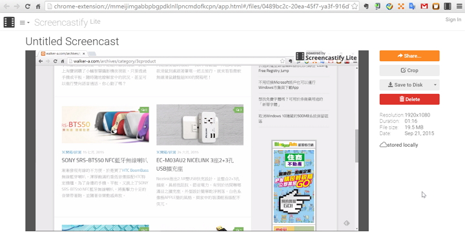The height and width of the screenshot is (246, 465).
Task: Open the green monitor extension icon
Action: click(x=378, y=6)
